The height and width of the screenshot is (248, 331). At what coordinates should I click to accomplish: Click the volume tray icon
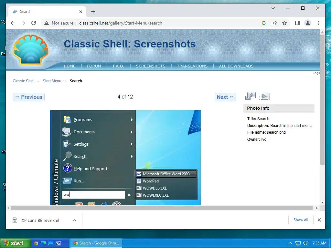[x=305, y=243]
